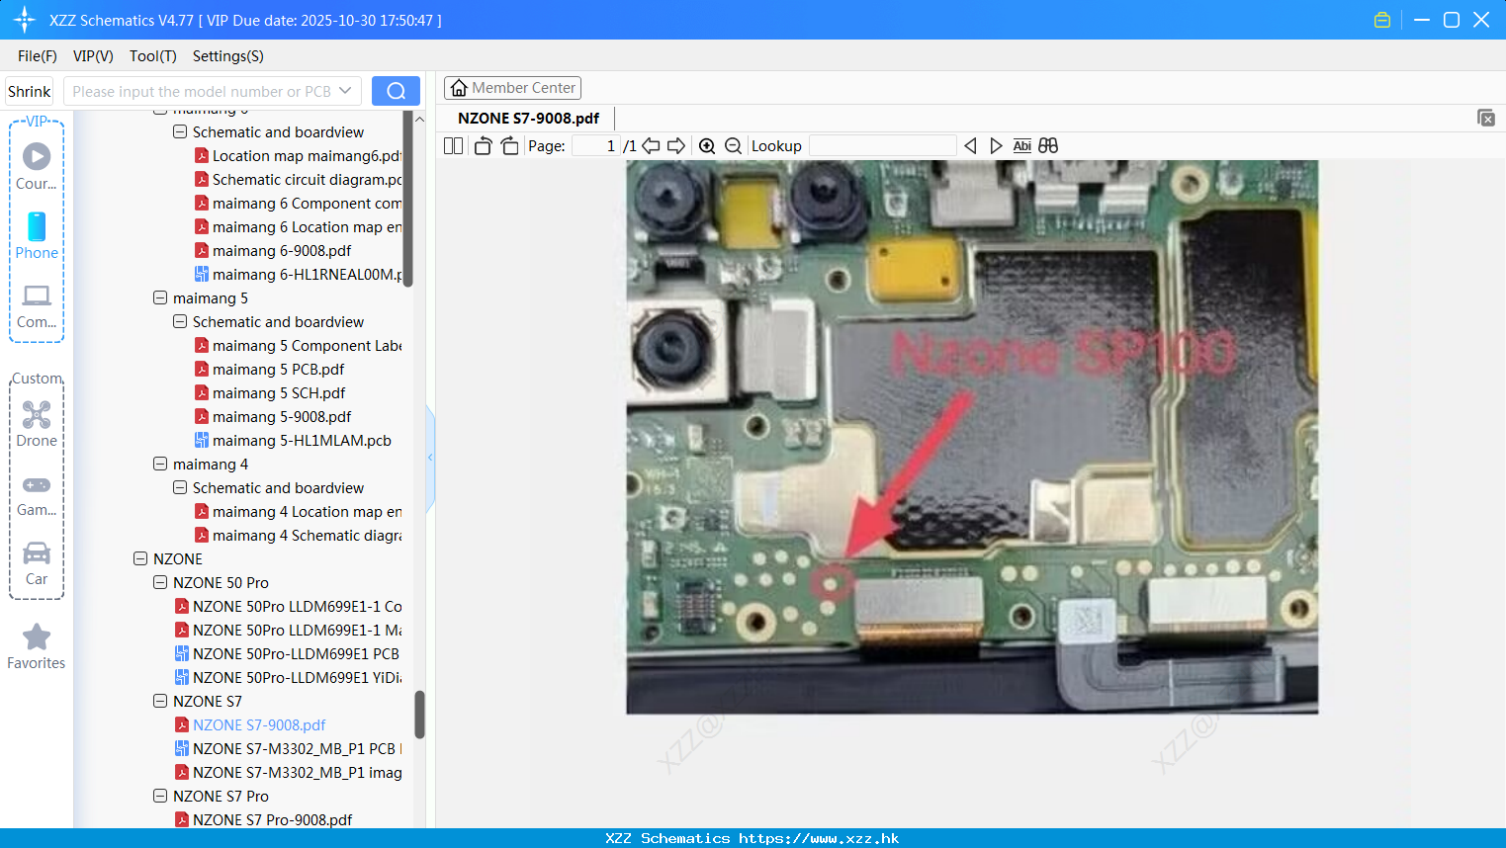Viewport: 1506px width, 848px height.
Task: Collapse Schematic and boardview under maimang 5
Action: (180, 321)
